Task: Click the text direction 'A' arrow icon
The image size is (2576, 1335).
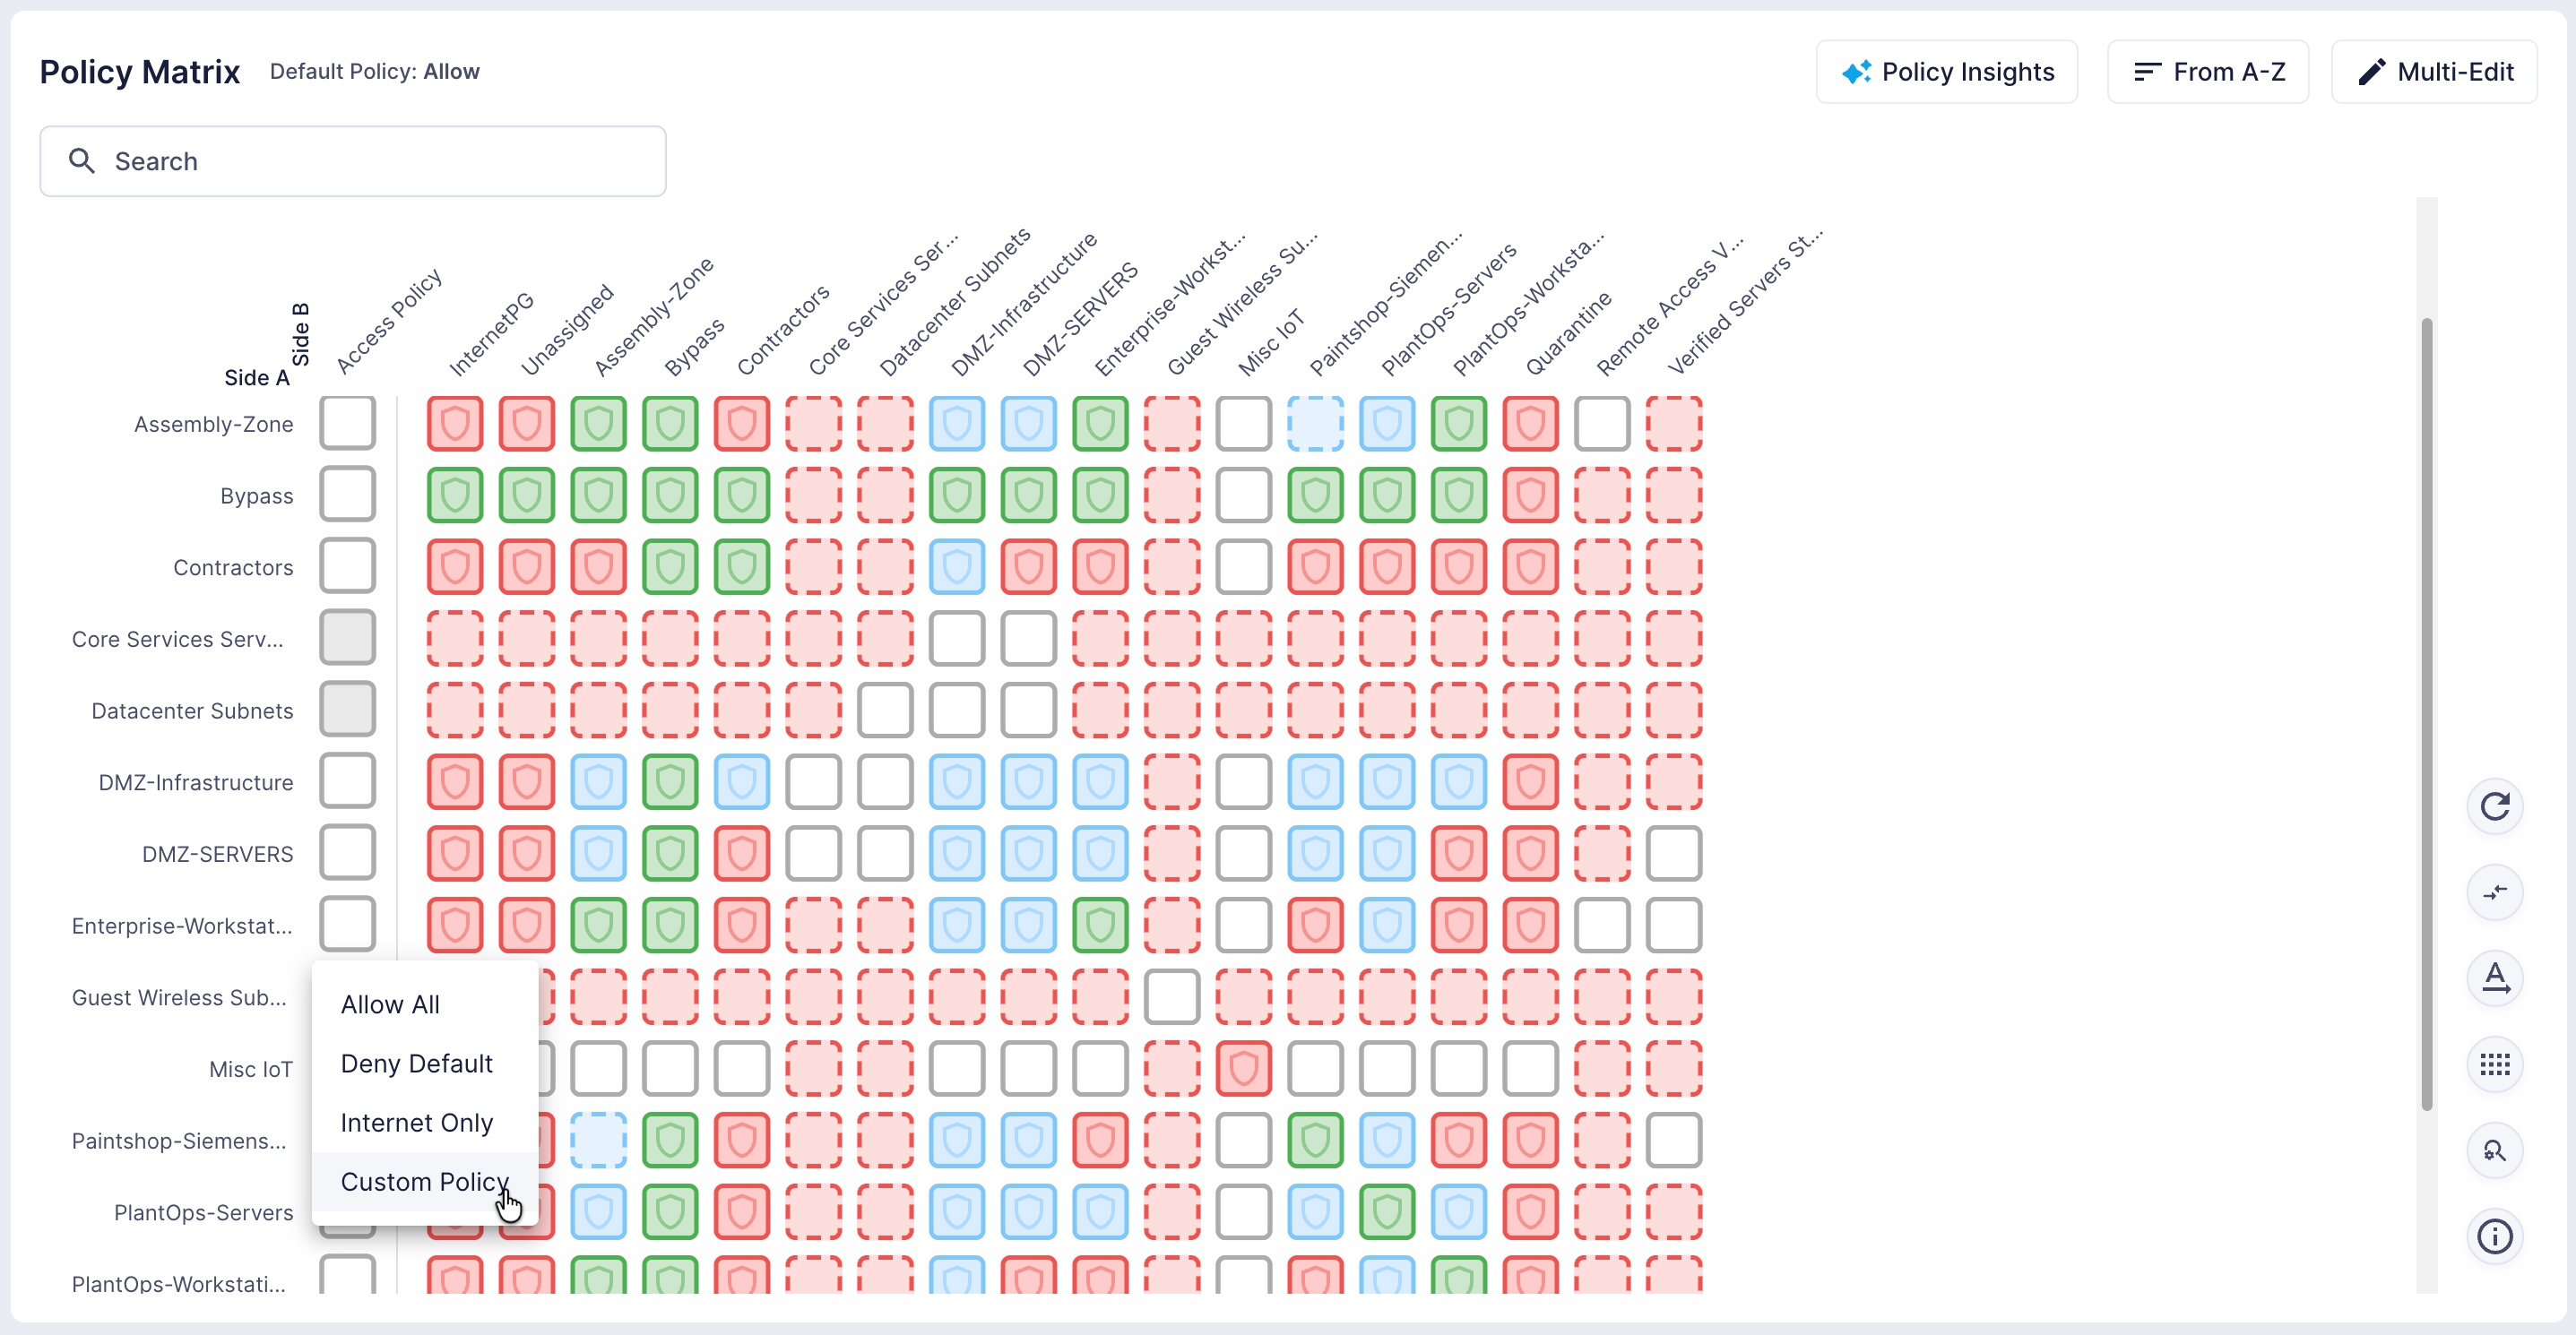Action: pyautogui.click(x=2494, y=978)
